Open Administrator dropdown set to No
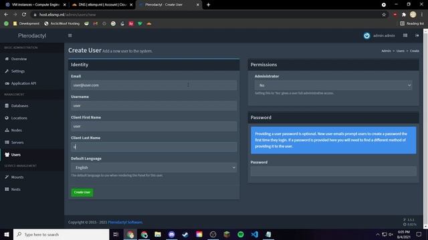The height and width of the screenshot is (240, 428). click(x=333, y=85)
